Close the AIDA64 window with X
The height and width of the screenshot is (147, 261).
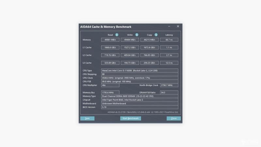(178, 26)
